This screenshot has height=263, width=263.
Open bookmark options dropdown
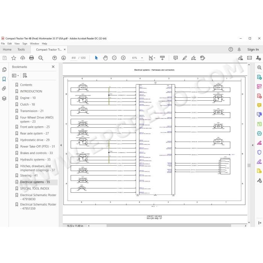click(x=15, y=76)
